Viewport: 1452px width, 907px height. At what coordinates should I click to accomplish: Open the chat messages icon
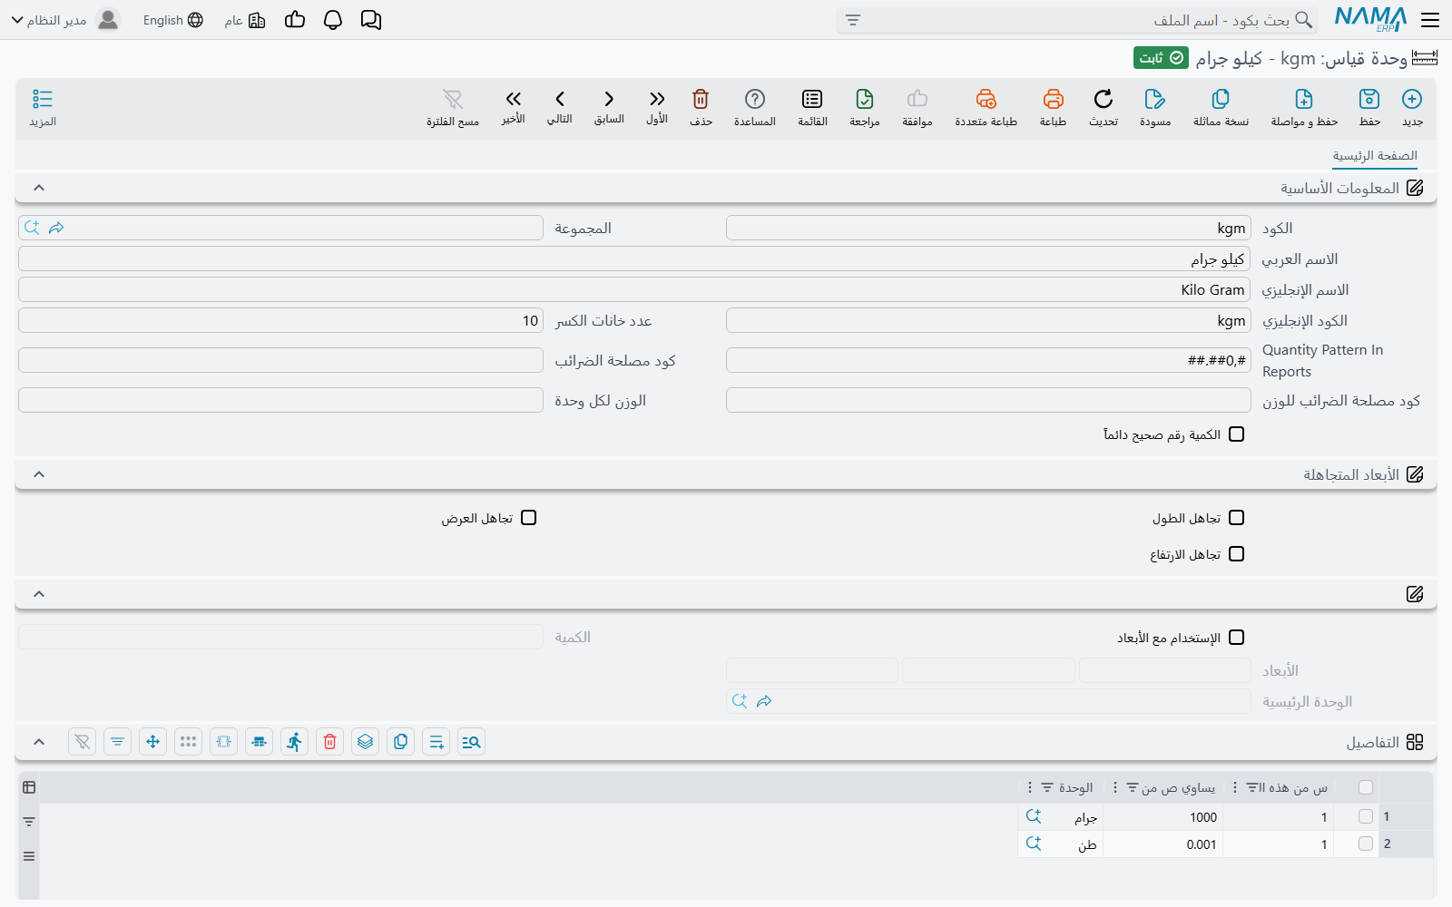[371, 20]
